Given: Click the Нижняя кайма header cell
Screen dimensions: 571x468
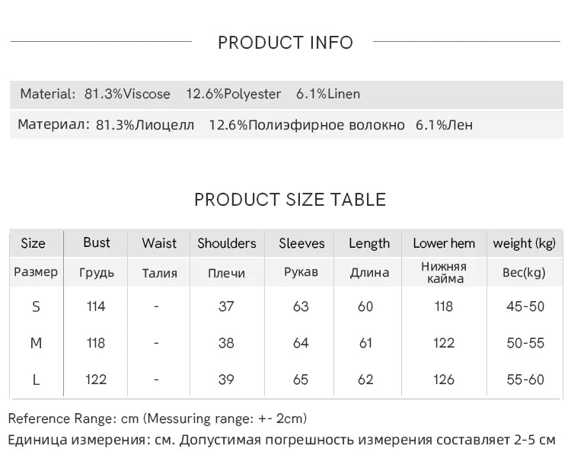Looking at the screenshot, I should pyautogui.click(x=444, y=272).
